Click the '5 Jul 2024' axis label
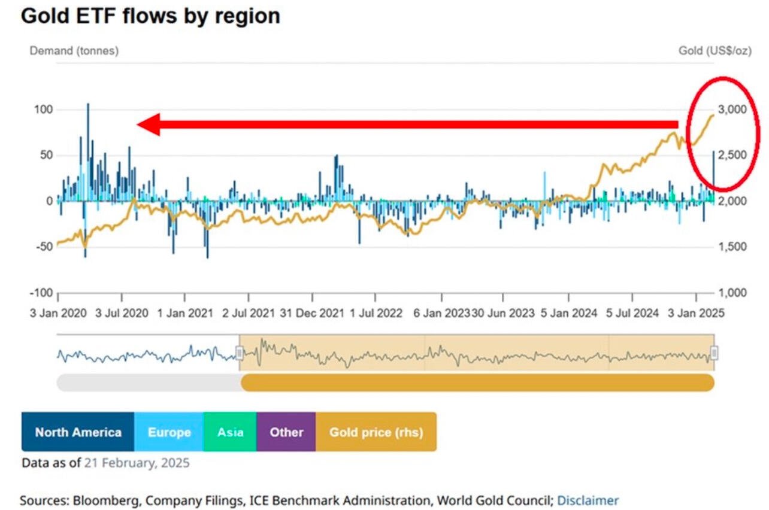 pyautogui.click(x=632, y=313)
